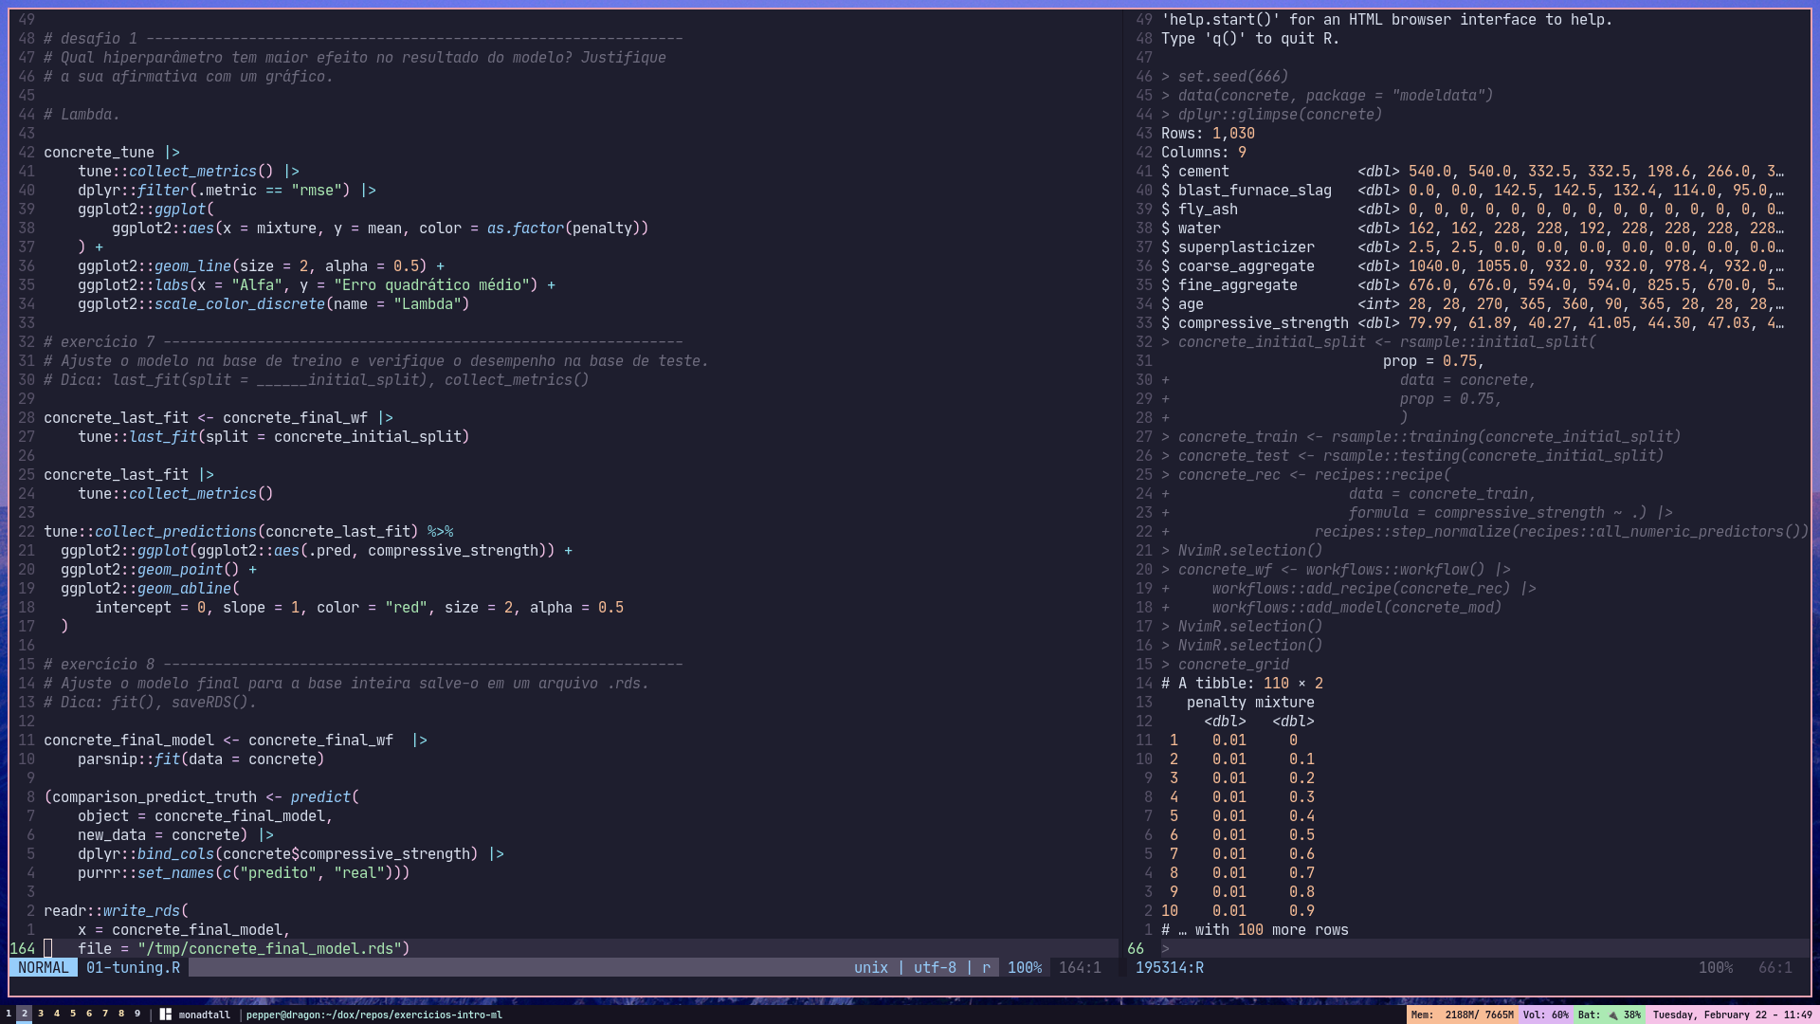Click the date and time widget
Screen dimensions: 1820x1024
(x=1732, y=1015)
